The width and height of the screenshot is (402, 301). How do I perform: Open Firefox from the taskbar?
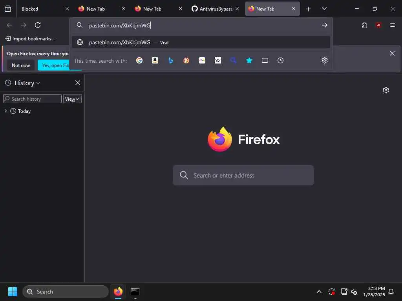point(118,292)
